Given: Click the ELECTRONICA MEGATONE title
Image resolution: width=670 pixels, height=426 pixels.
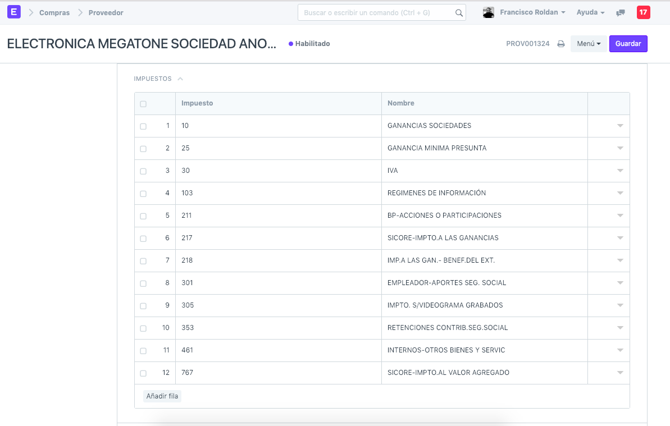Looking at the screenshot, I should [x=142, y=44].
